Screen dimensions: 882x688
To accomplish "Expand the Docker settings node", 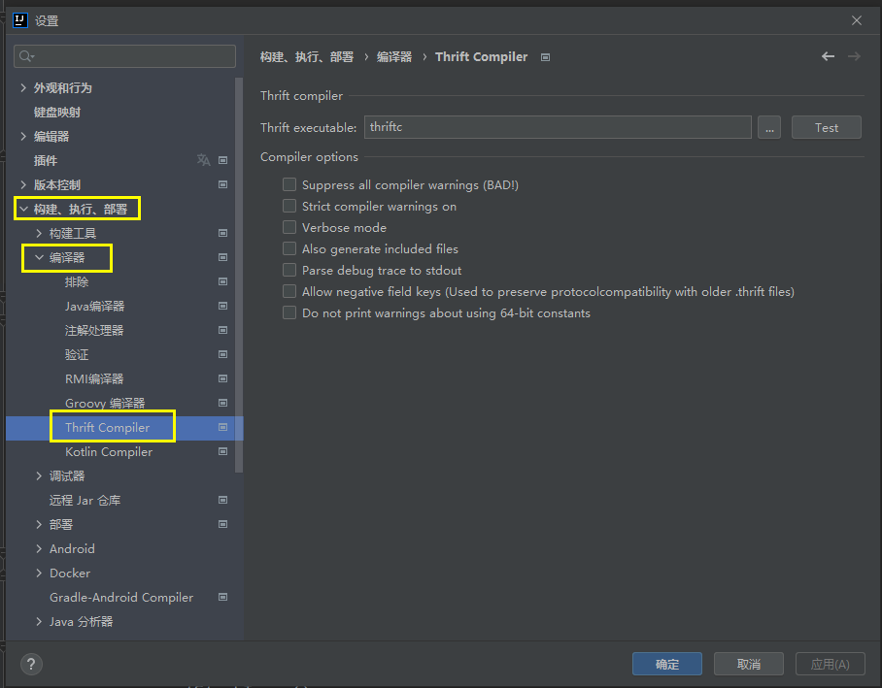I will click(39, 573).
